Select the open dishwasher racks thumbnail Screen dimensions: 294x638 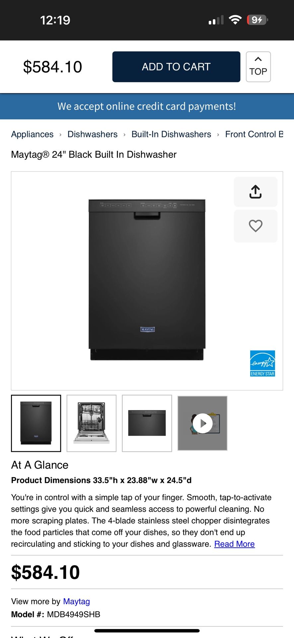point(92,423)
